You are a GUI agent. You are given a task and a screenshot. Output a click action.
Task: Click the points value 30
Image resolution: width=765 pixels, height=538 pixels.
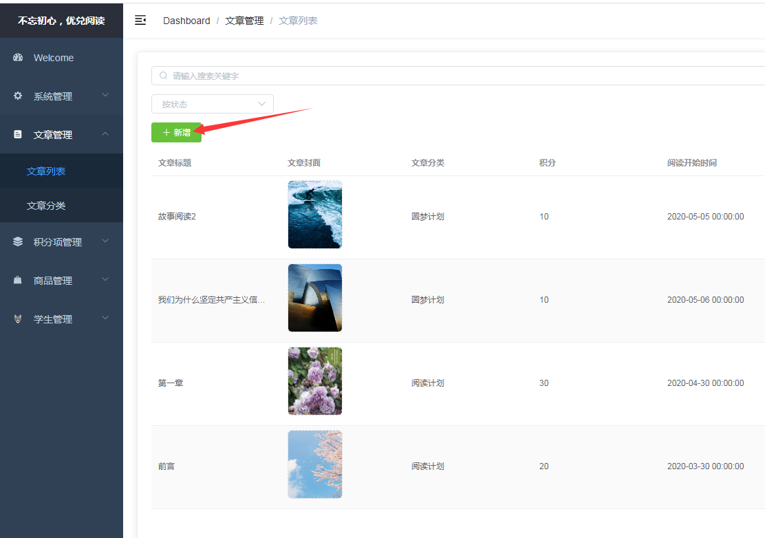point(544,383)
